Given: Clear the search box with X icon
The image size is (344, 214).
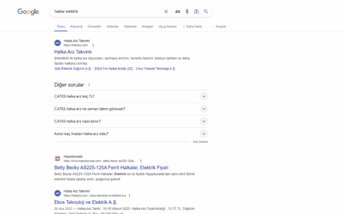Looking at the screenshot, I should [166, 12].
